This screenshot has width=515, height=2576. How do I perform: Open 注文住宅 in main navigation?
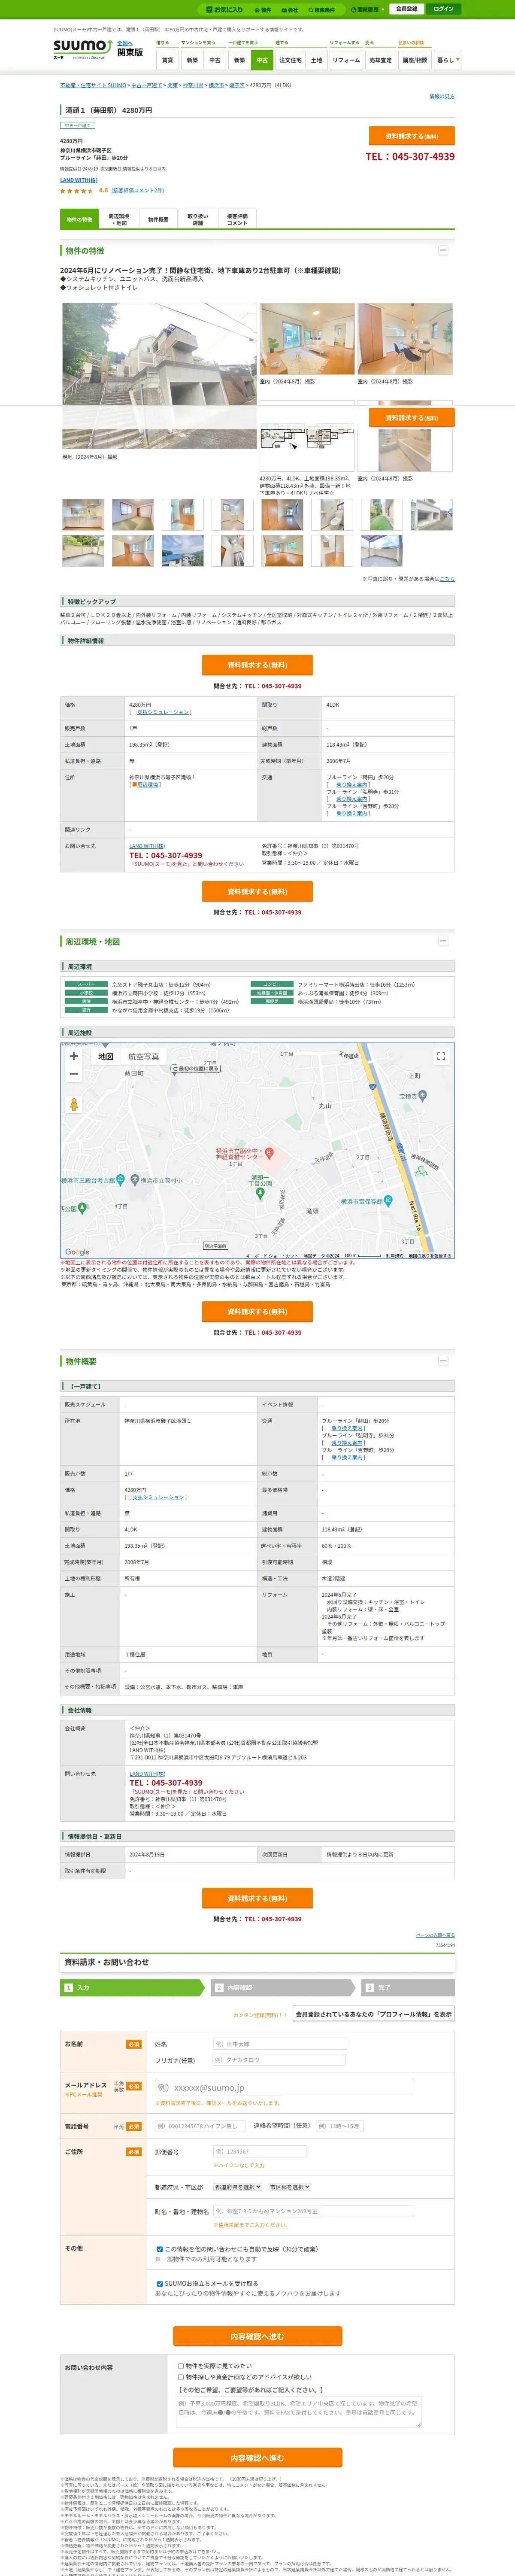[290, 60]
